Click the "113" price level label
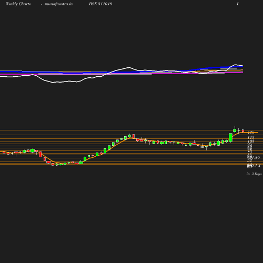Viewport: 263px width, 263px height. click(251, 137)
